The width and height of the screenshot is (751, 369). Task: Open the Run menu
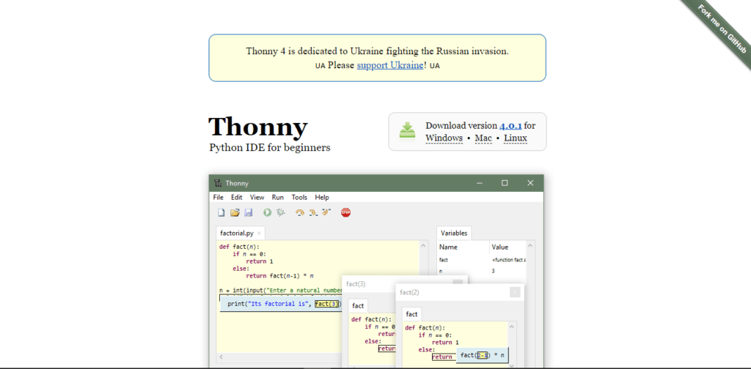278,197
